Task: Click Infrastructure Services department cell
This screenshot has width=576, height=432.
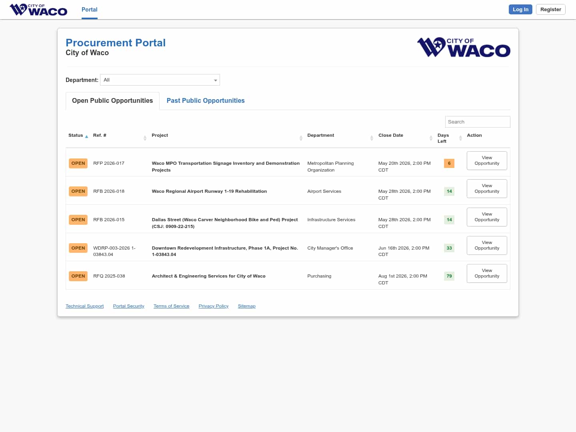Action: (x=331, y=220)
